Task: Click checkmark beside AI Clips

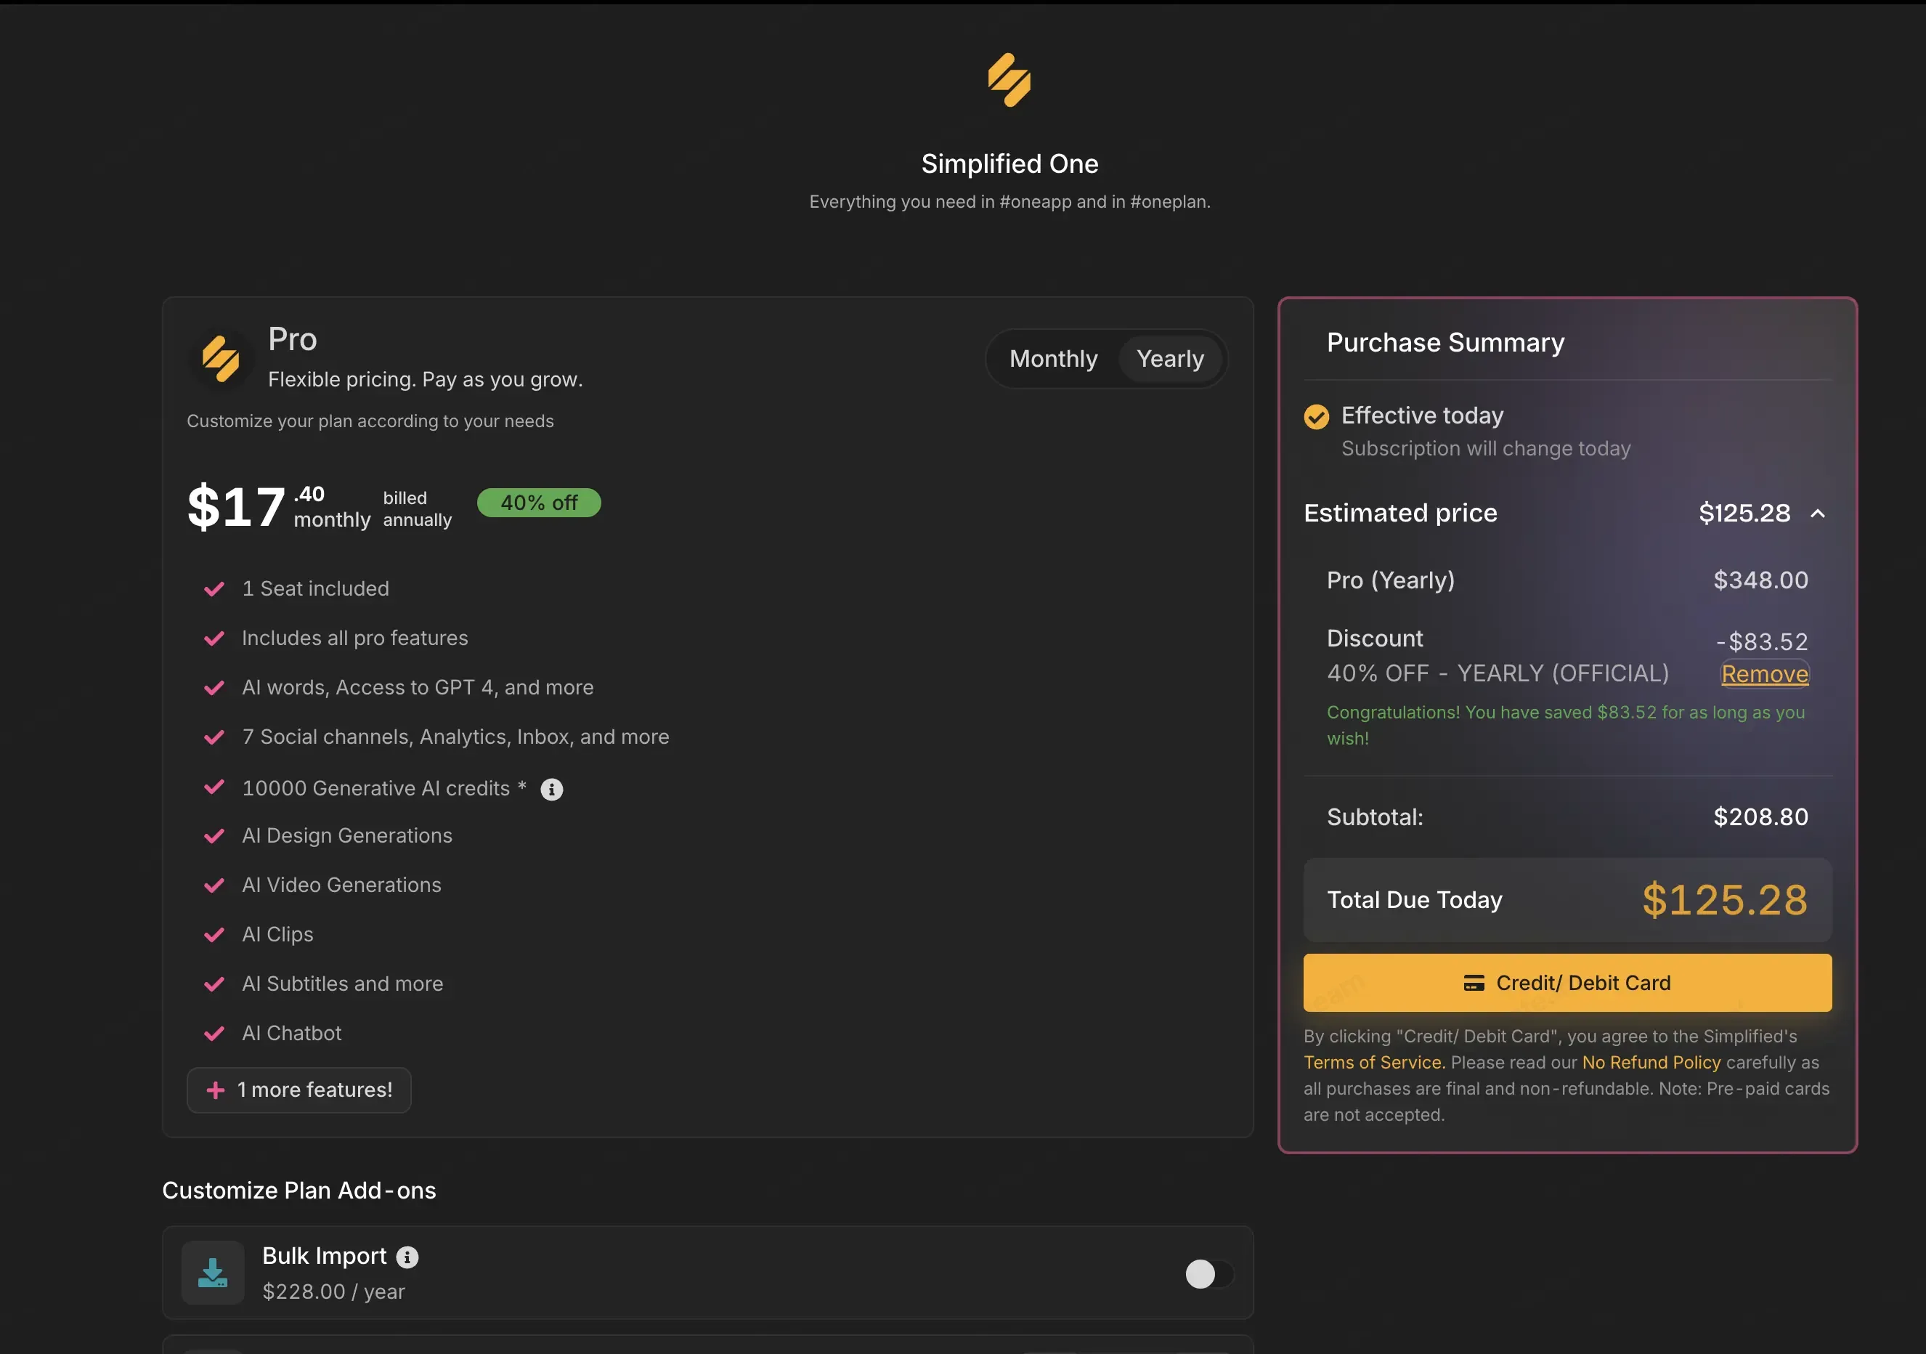Action: pos(214,935)
